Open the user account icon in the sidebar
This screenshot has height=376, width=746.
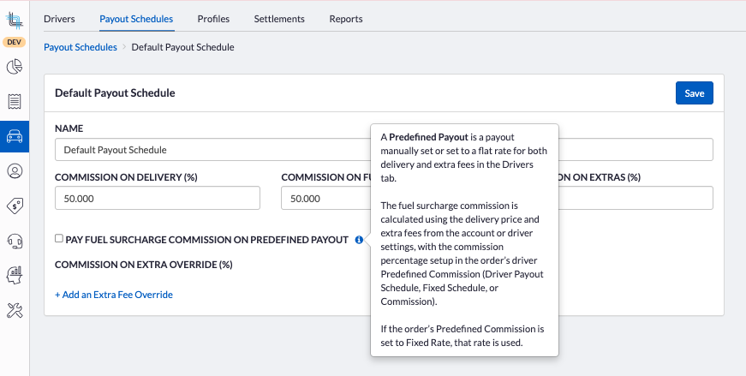point(15,171)
